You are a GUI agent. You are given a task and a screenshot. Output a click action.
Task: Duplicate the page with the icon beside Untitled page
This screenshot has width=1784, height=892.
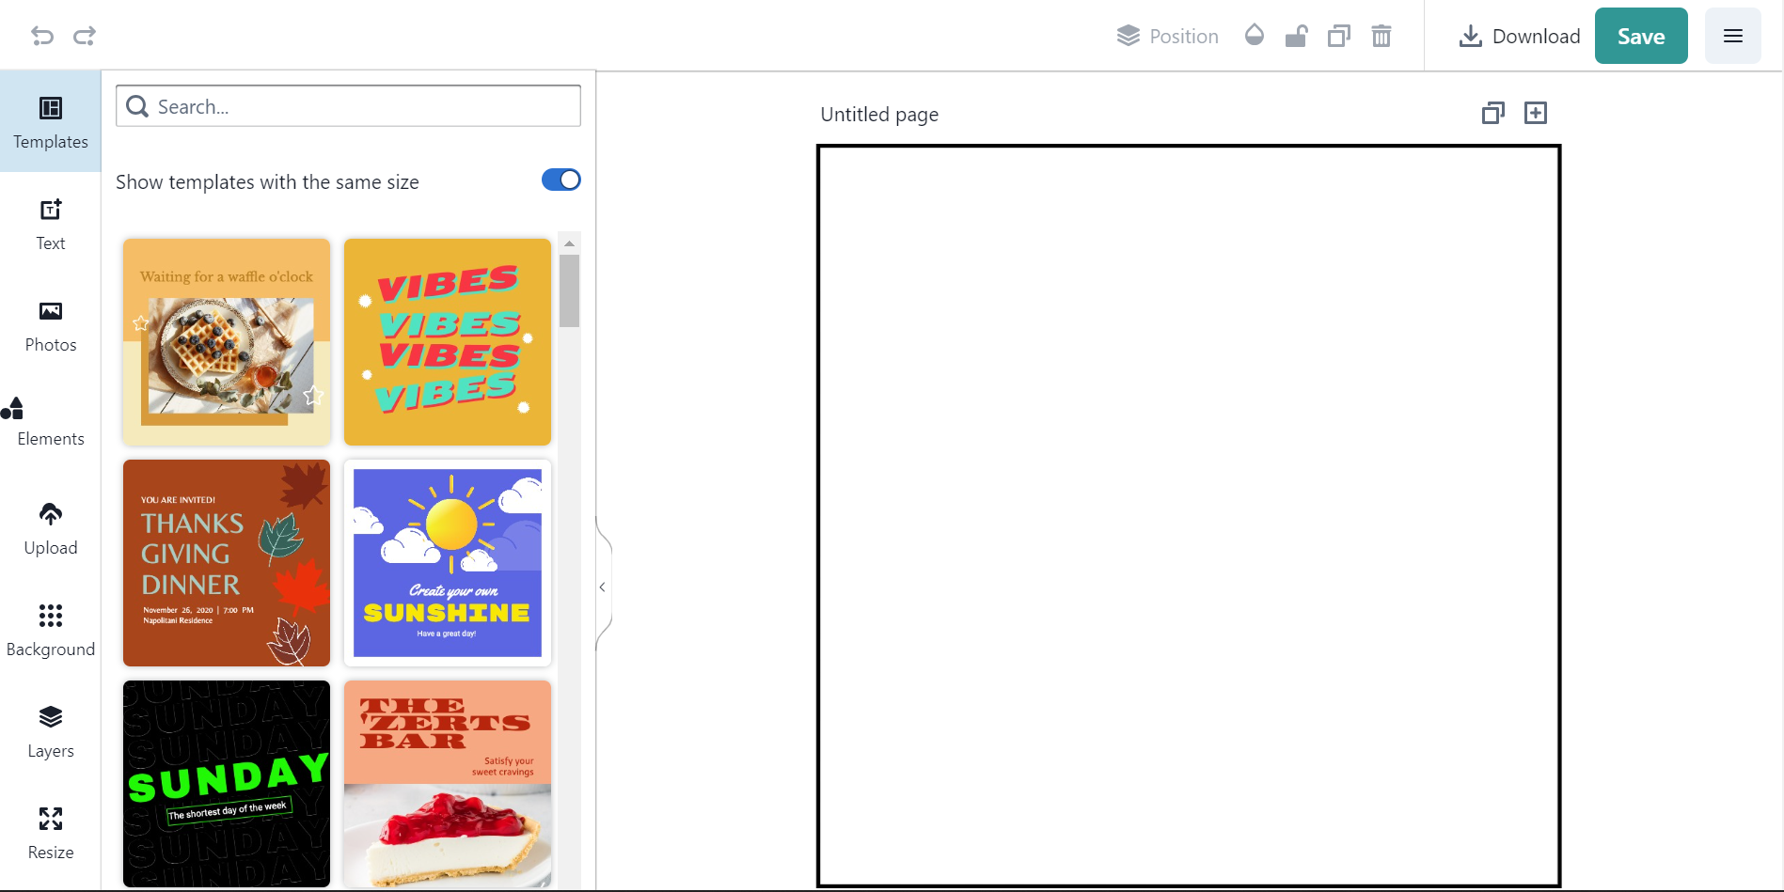pyautogui.click(x=1493, y=114)
